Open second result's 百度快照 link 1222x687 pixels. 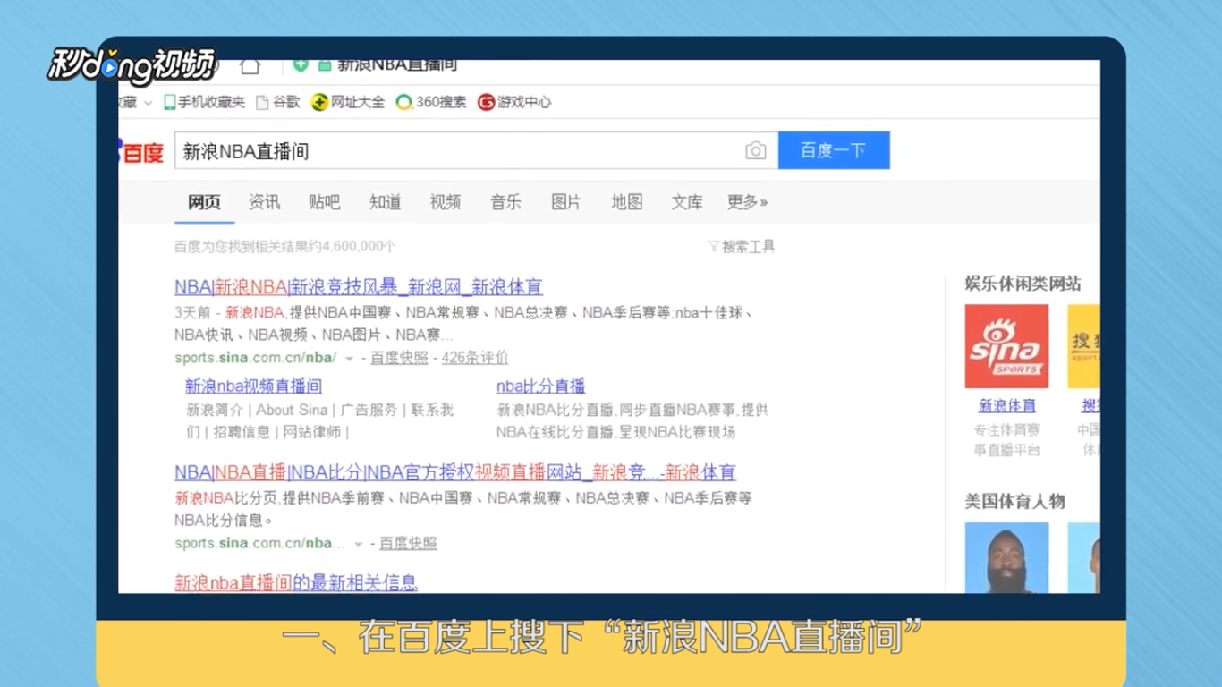408,543
